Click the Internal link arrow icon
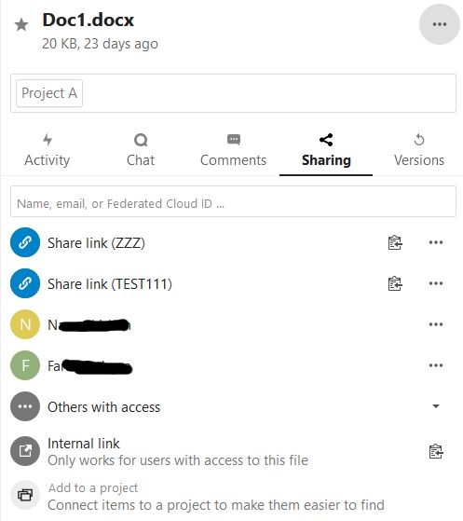463x521 pixels. (25, 451)
